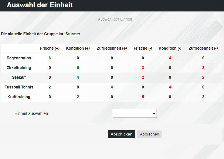
Task: Click the green 4 in Seelauf row
Action: pyautogui.click(x=78, y=77)
